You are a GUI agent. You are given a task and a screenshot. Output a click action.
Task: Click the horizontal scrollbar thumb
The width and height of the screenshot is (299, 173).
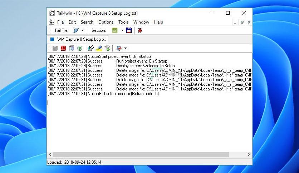point(141,154)
